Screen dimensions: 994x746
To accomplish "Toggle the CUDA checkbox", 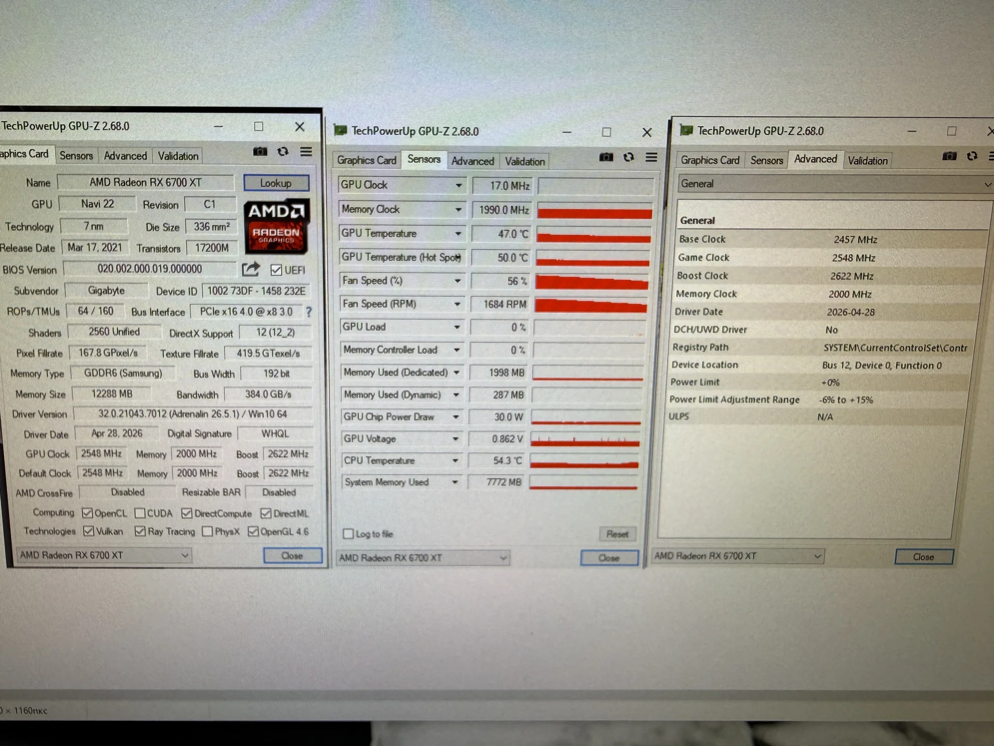I will tap(140, 513).
